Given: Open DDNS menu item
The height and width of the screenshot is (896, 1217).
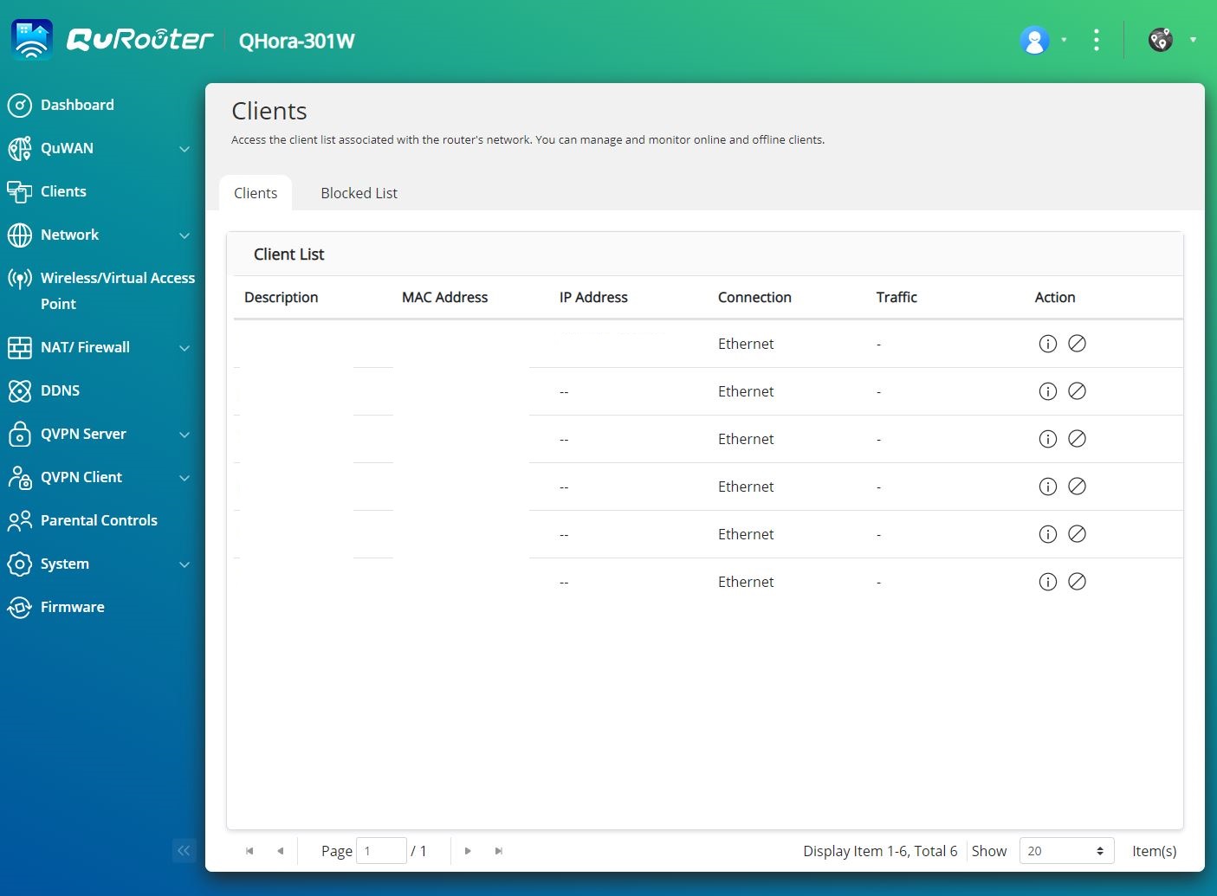Looking at the screenshot, I should point(60,390).
